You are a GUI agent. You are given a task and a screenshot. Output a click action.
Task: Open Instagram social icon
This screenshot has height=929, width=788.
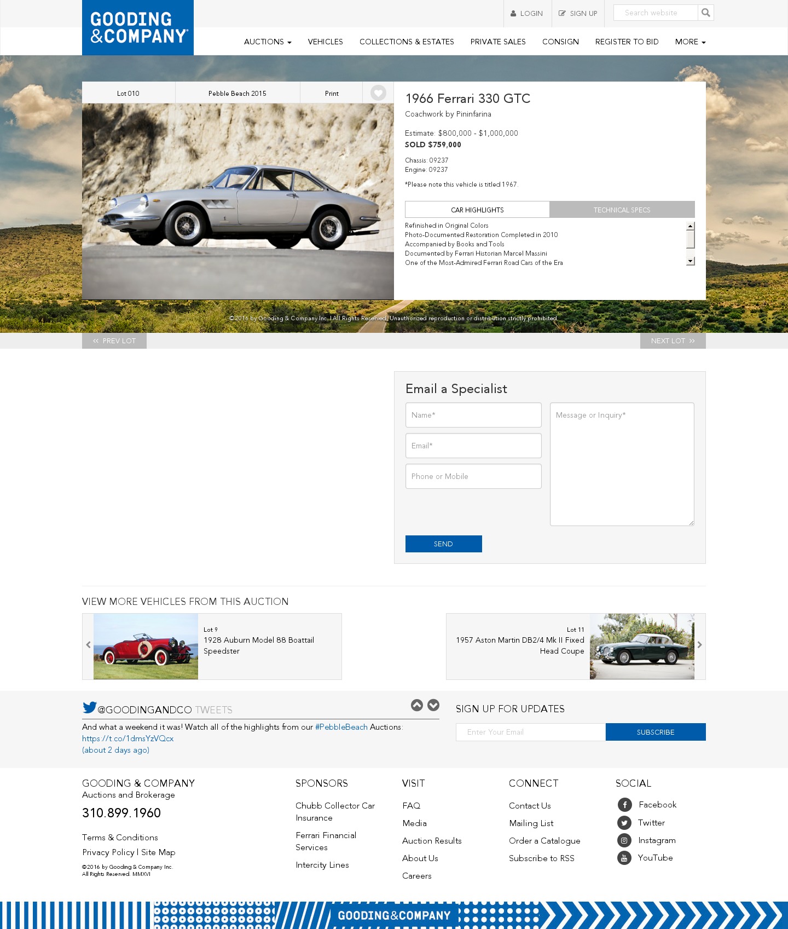coord(624,840)
